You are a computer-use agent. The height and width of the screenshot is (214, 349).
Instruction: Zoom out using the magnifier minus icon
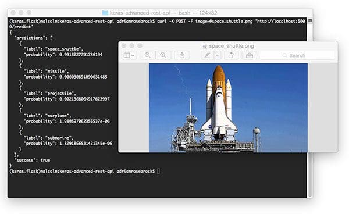[x=148, y=55]
